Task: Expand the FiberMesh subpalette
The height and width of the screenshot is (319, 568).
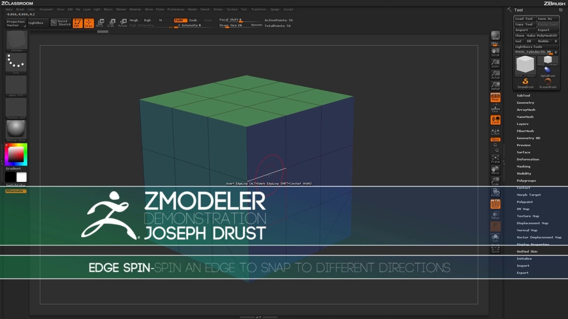Action: [525, 131]
